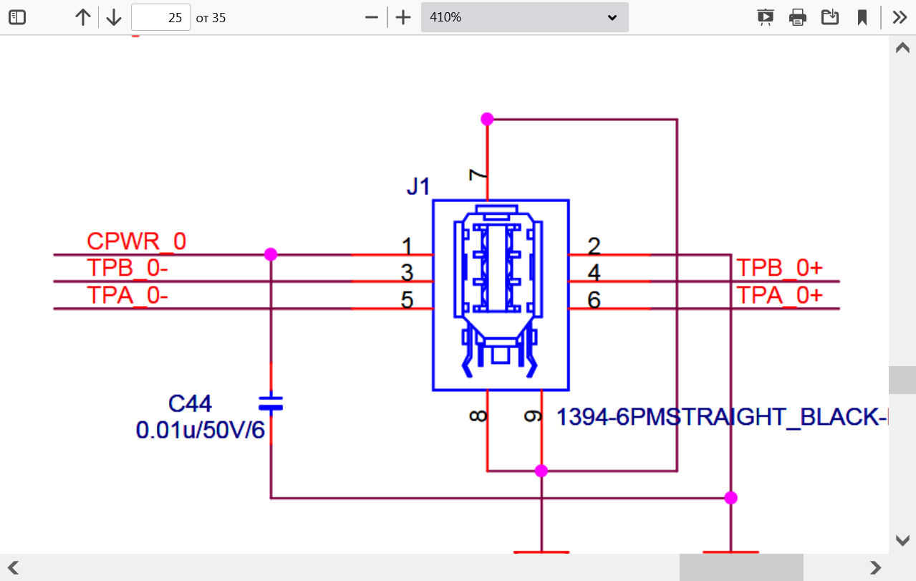Click the C44 capacitor designator

pyautogui.click(x=190, y=404)
